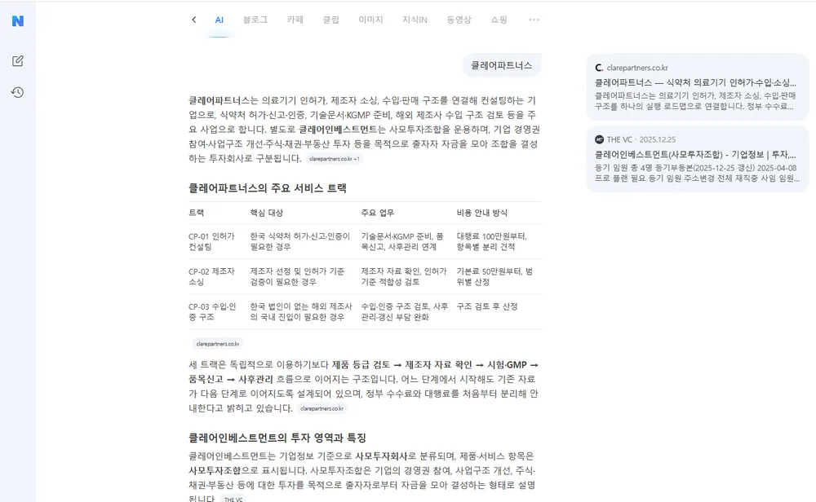The width and height of the screenshot is (816, 502).
Task: Open the clarepartners.co.kr source card
Action: click(x=697, y=86)
